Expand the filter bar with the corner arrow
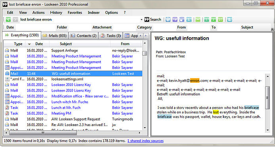 pos(272,29)
